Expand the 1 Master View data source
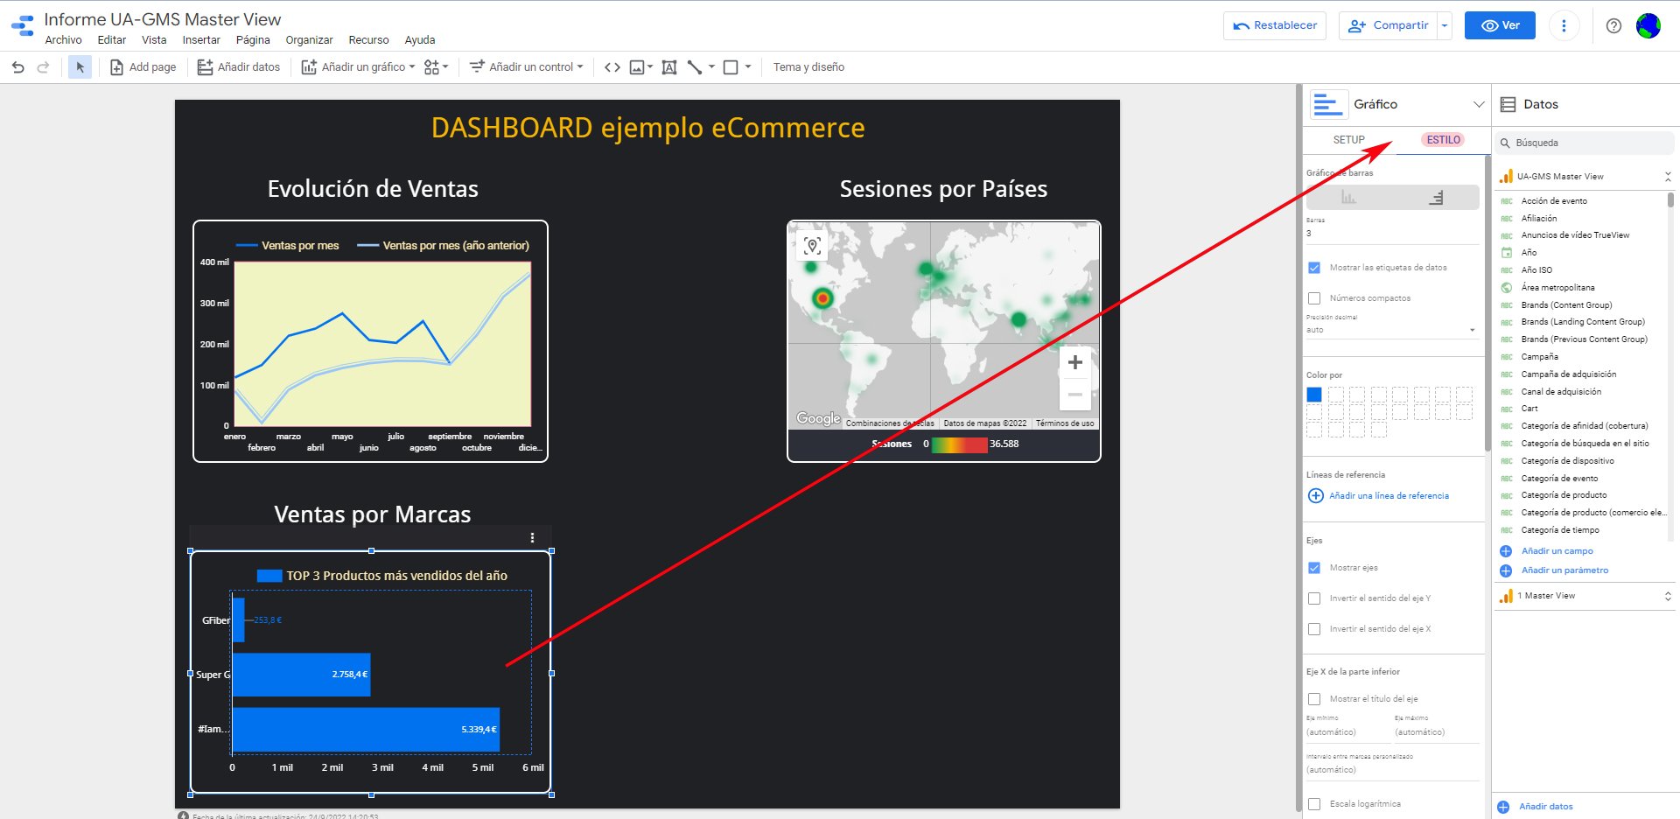Screen dimensions: 1680x819 pyautogui.click(x=1668, y=596)
